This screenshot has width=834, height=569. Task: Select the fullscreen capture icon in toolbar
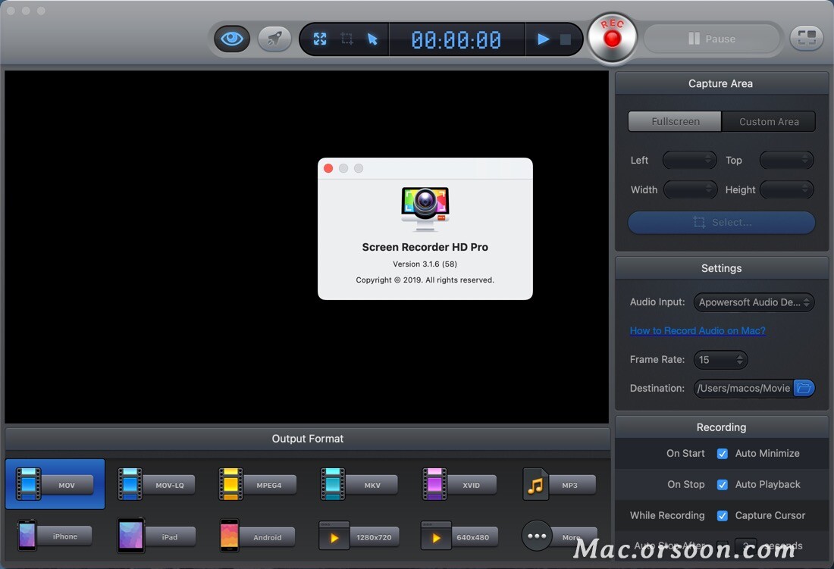(x=319, y=38)
